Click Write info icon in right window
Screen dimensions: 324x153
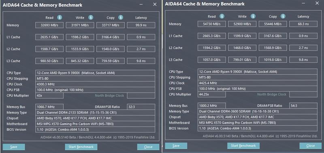(x=253, y=16)
